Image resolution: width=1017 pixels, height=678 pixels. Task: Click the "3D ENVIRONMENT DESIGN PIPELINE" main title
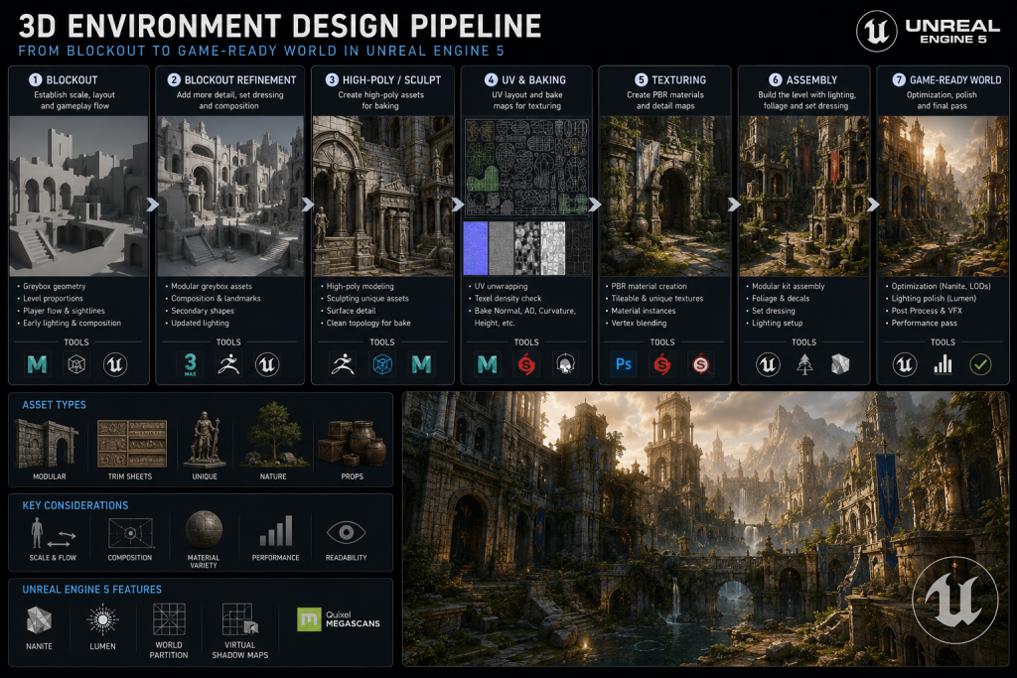[x=279, y=26]
